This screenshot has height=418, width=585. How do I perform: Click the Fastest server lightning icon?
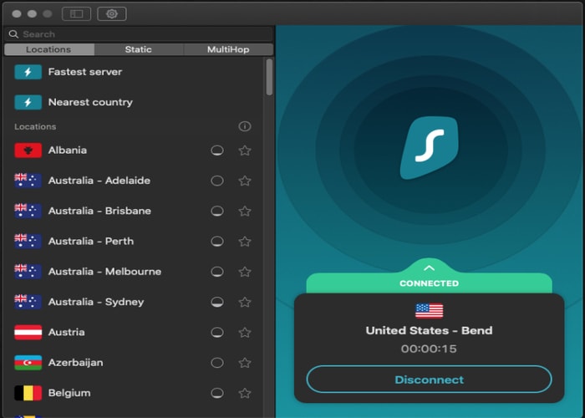point(28,72)
